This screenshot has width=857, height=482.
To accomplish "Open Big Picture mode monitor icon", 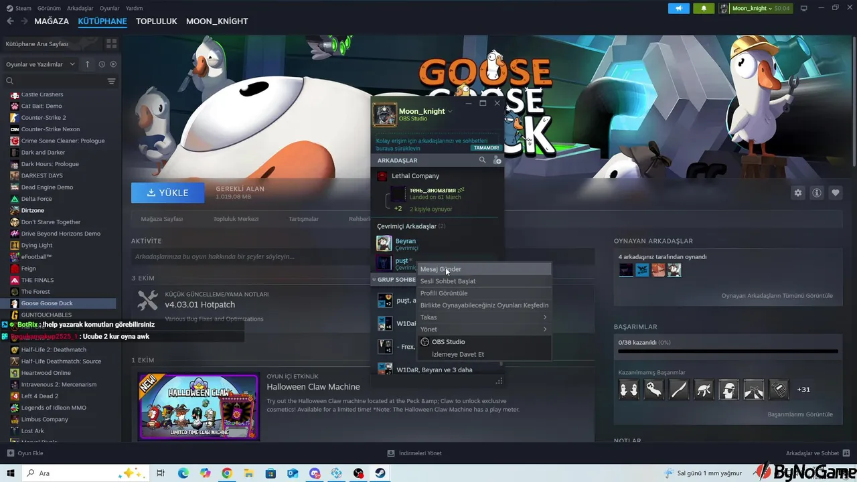I will (804, 8).
